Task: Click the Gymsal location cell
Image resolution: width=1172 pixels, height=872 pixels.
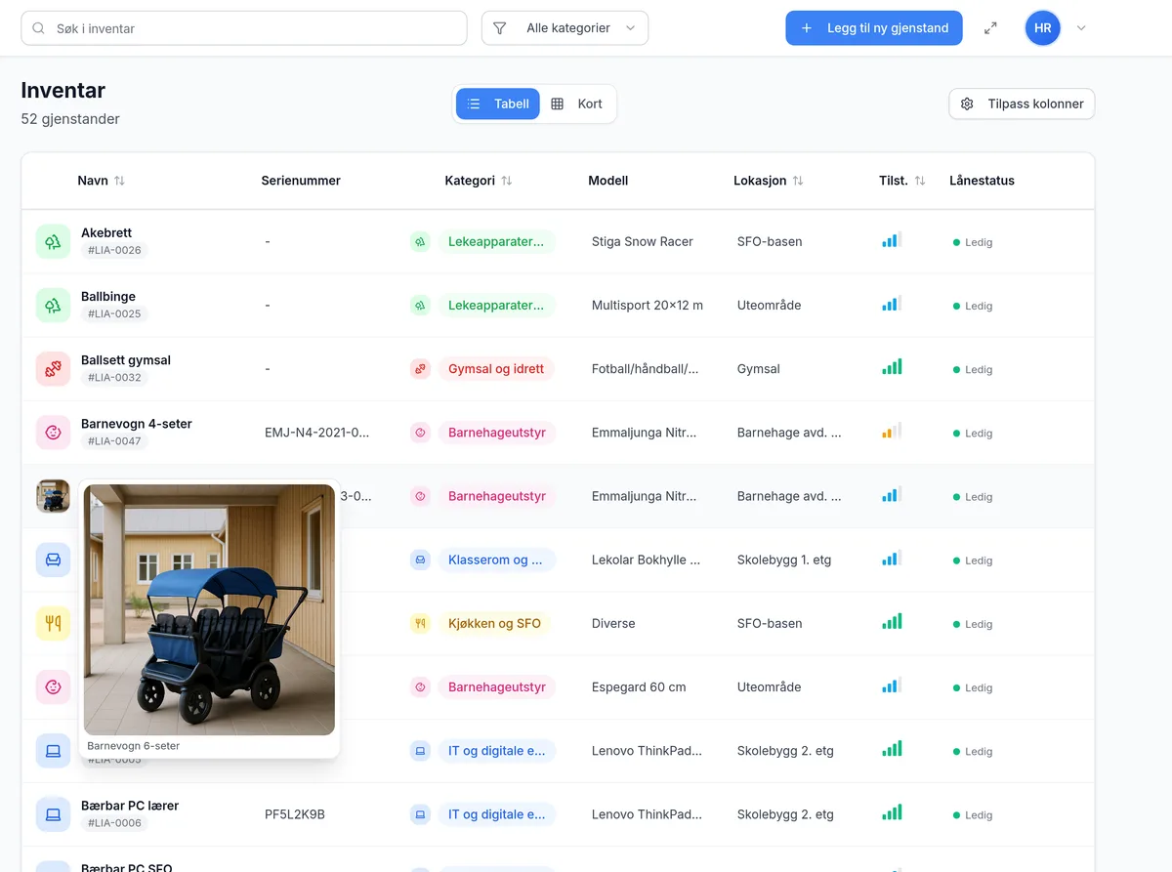Action: [x=759, y=369]
